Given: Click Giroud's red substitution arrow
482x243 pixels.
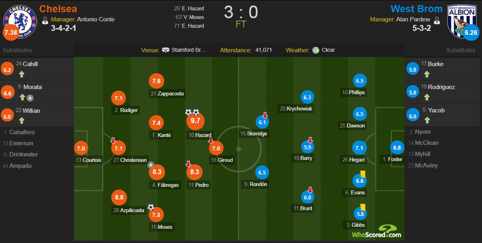Looking at the screenshot, I should [211, 140].
